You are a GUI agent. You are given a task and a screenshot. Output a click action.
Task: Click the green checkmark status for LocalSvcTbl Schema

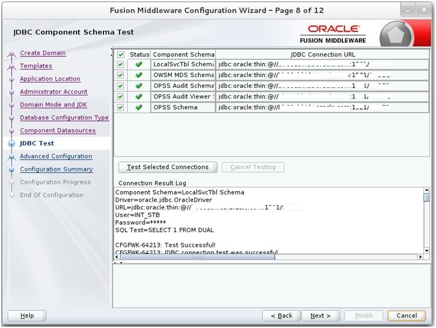point(139,65)
